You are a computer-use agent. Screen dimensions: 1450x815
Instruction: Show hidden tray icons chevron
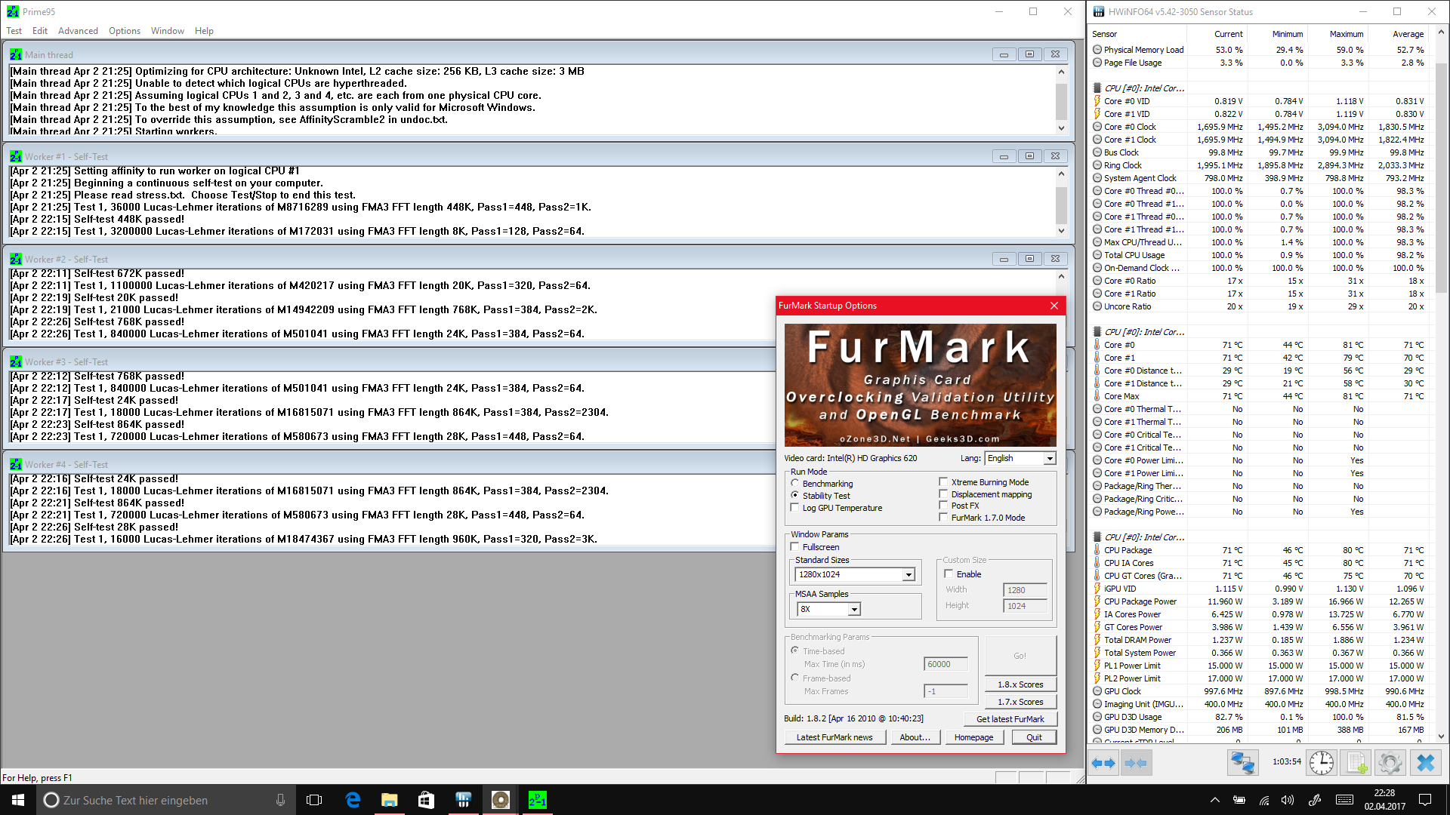coord(1214,800)
